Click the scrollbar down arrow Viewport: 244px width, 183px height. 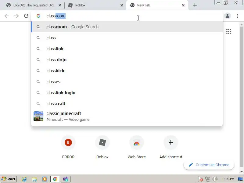[x=241, y=172]
